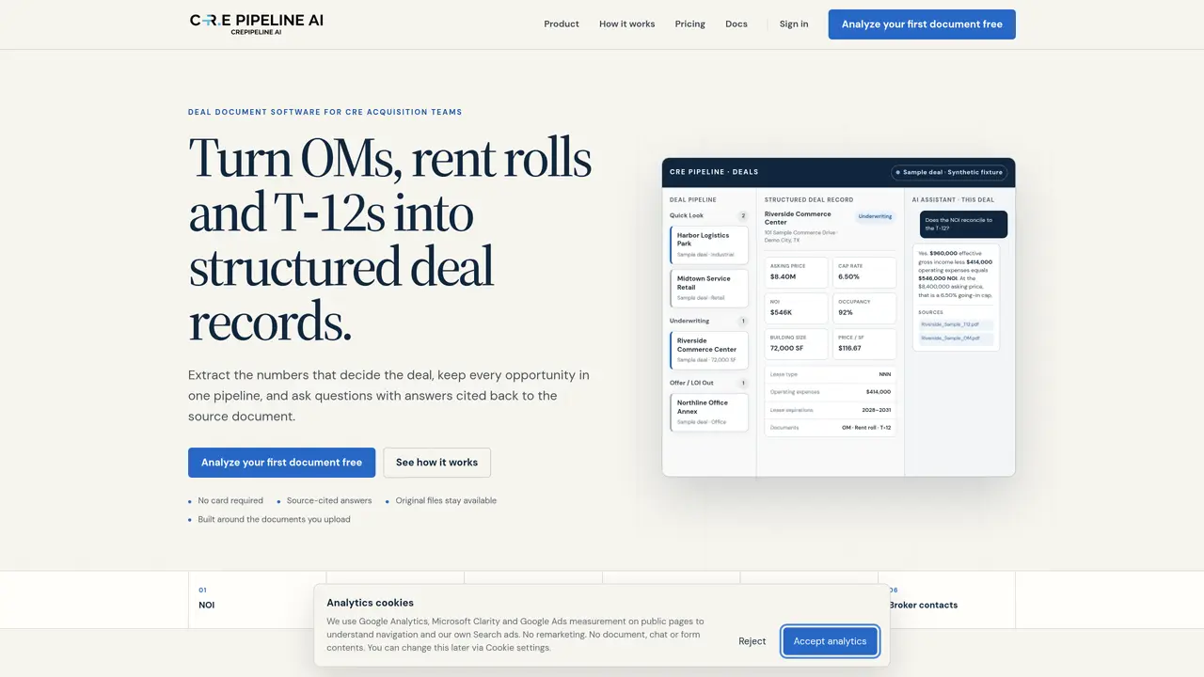
Task: Click the Underwriting status badge
Action: pos(875,216)
